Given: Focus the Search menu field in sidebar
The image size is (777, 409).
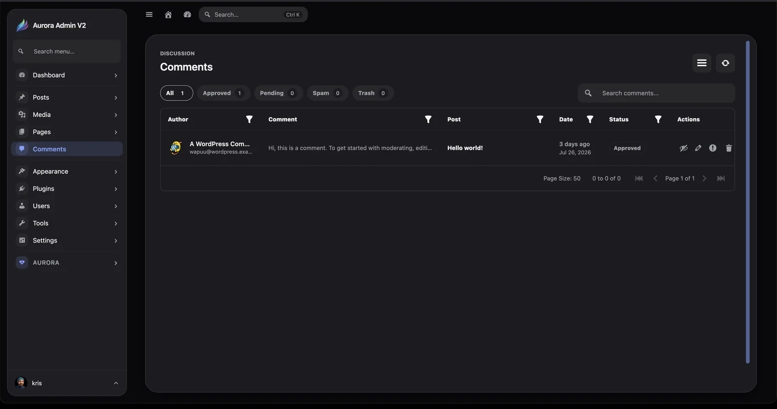Looking at the screenshot, I should (67, 51).
